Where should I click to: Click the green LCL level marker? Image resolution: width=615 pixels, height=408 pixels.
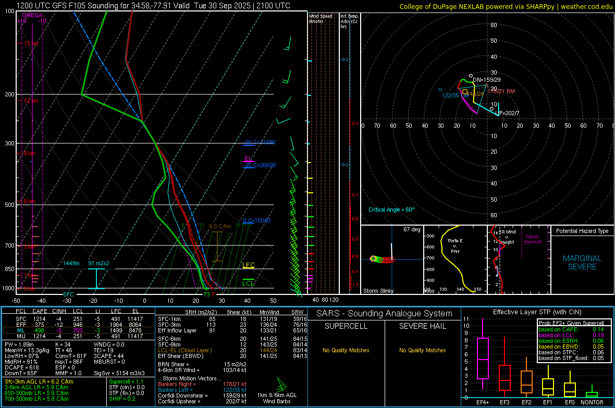point(248,283)
